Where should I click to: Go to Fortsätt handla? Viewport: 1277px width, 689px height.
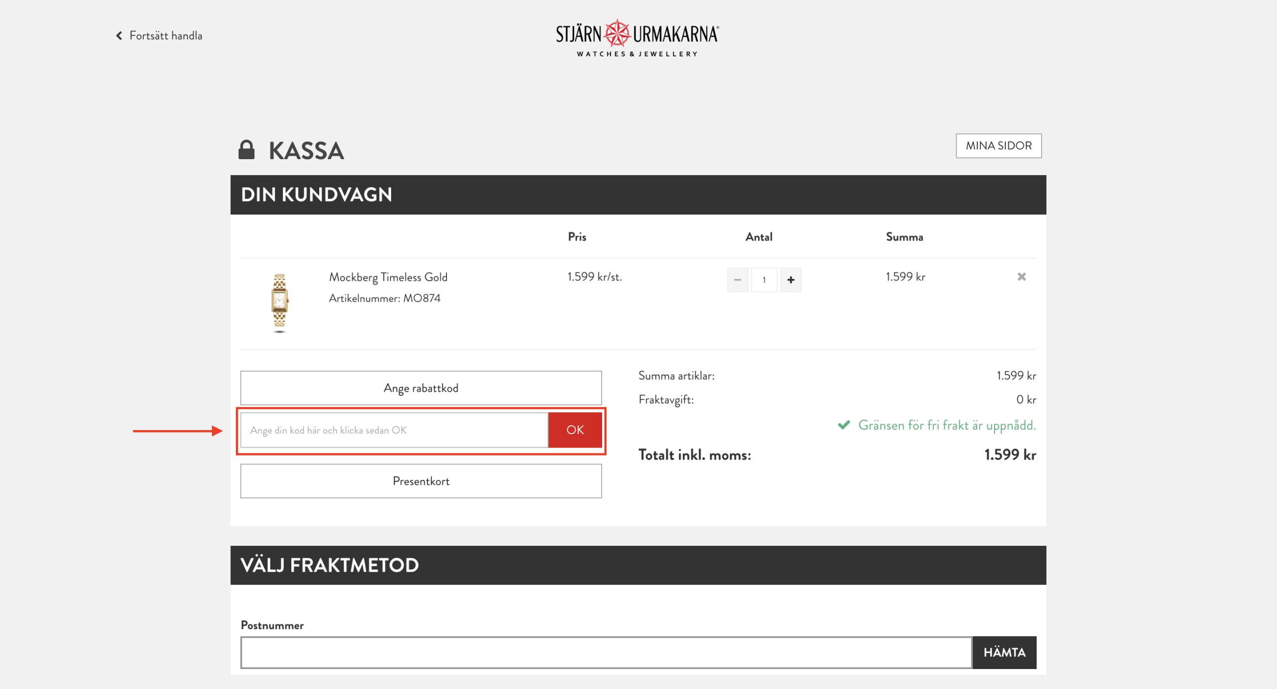[x=166, y=35]
